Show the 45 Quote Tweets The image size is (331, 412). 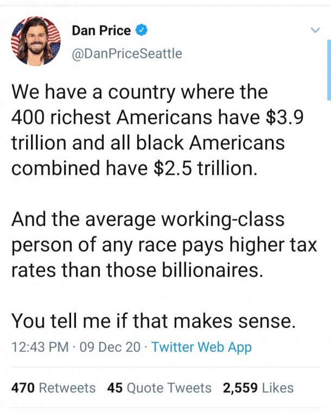point(159,388)
